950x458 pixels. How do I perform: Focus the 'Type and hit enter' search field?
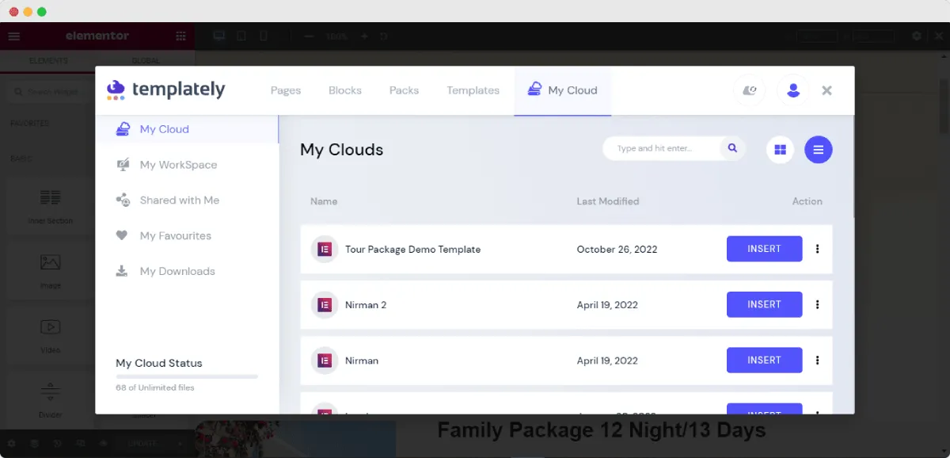[661, 148]
